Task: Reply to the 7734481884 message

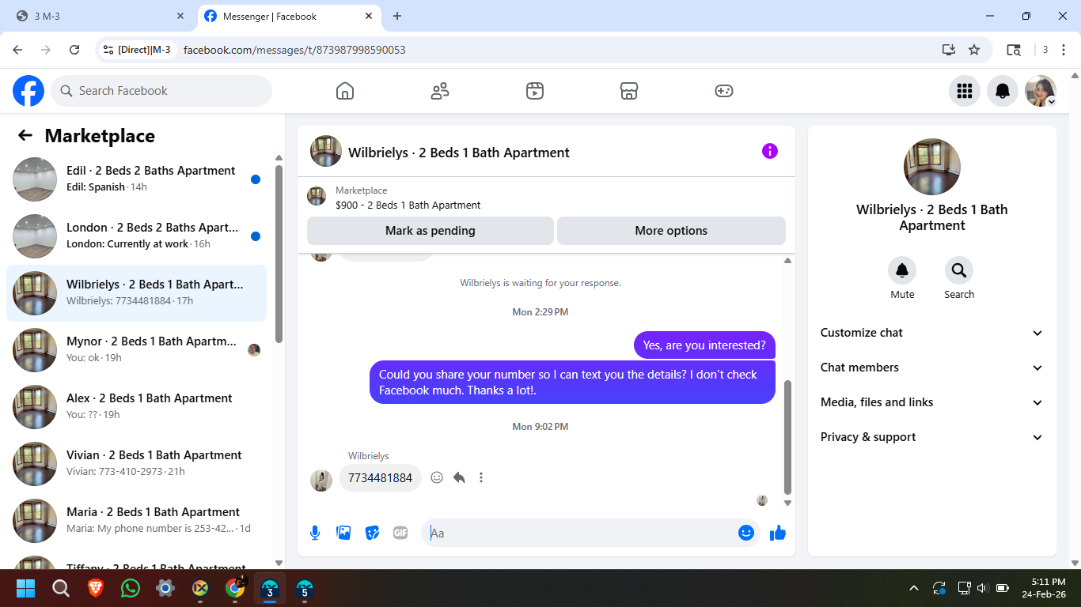Action: (459, 477)
